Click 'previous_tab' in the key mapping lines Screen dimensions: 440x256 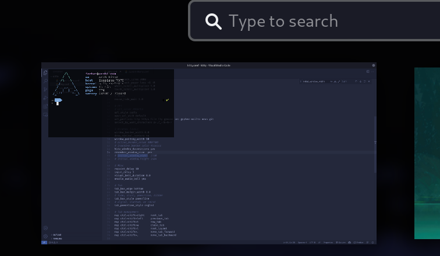coord(159,219)
